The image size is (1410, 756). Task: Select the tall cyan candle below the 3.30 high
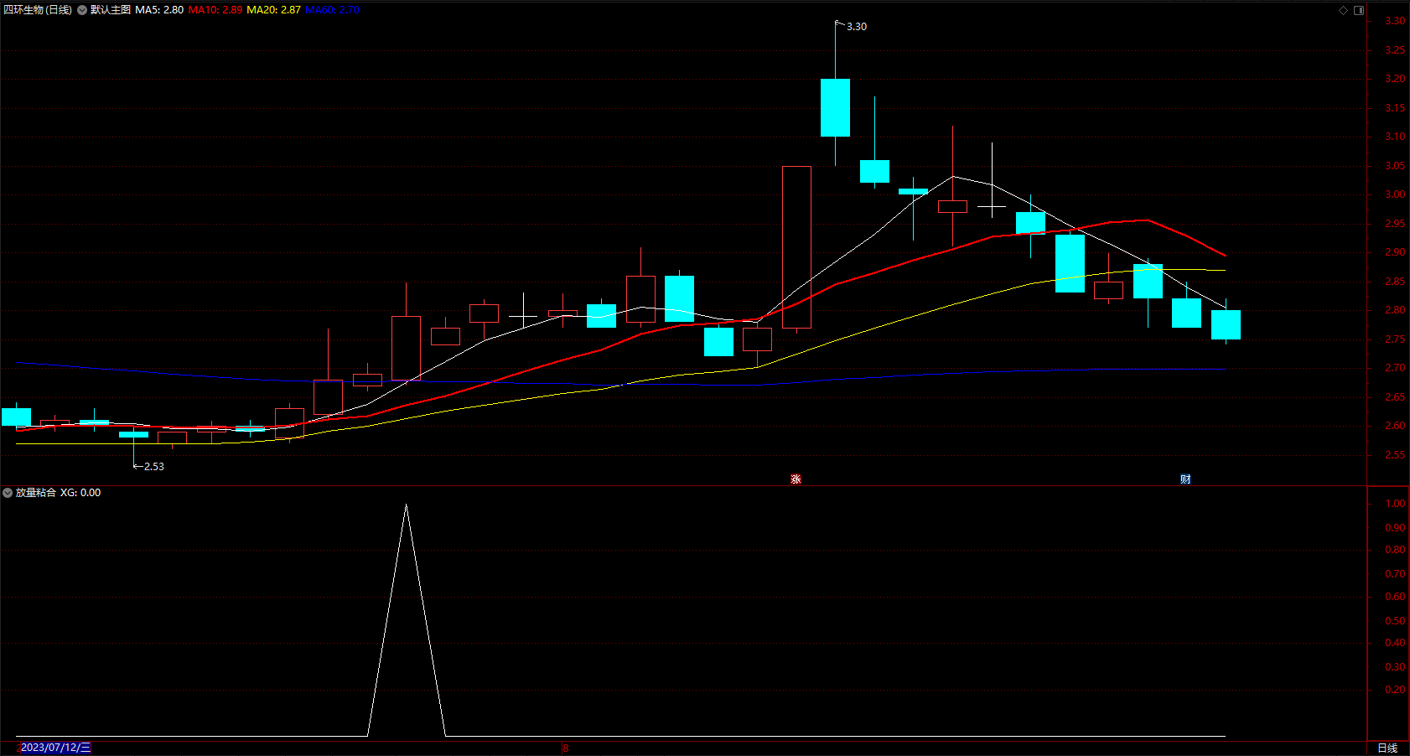click(835, 107)
